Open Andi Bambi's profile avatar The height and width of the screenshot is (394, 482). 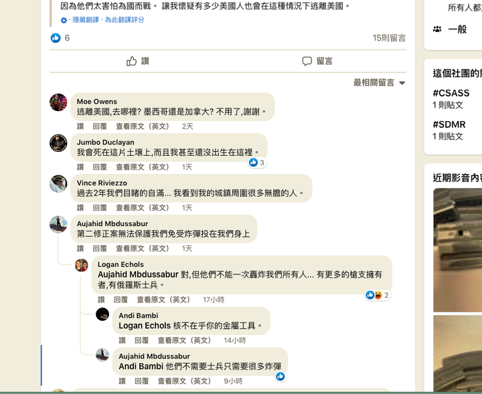[102, 314]
